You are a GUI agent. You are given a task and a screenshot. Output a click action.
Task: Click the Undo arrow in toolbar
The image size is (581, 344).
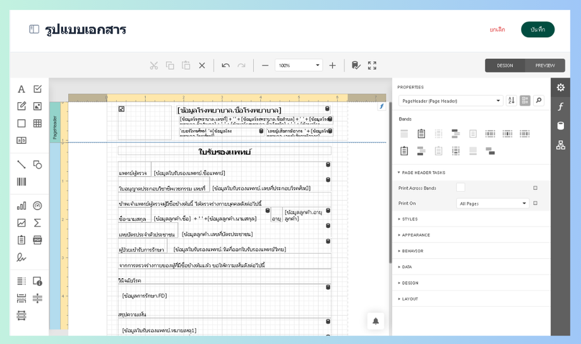225,66
